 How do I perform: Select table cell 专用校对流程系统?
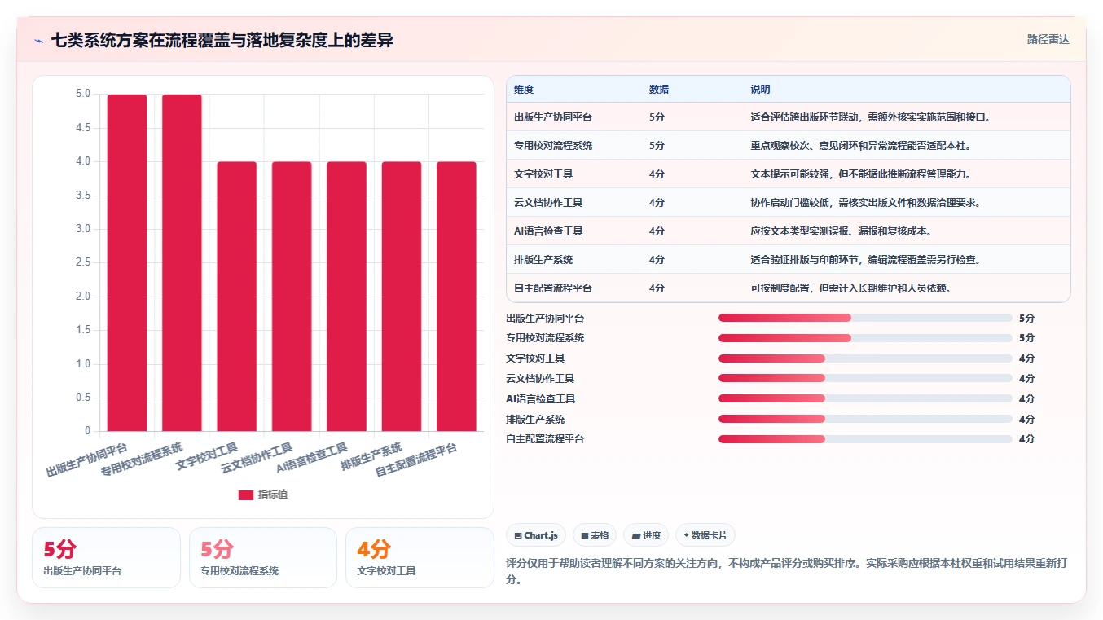(553, 146)
